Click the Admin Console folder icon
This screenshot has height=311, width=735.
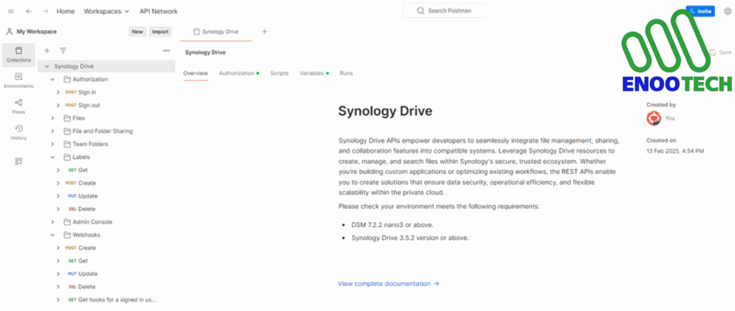tap(67, 222)
